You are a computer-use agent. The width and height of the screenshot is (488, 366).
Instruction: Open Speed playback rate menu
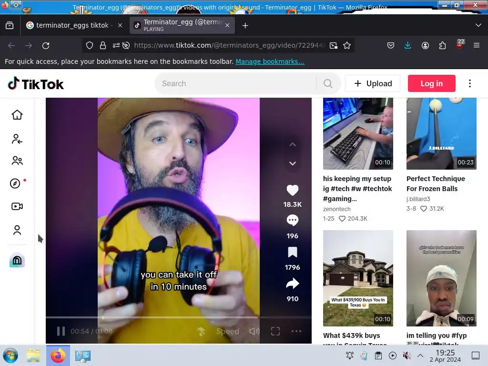(x=227, y=332)
